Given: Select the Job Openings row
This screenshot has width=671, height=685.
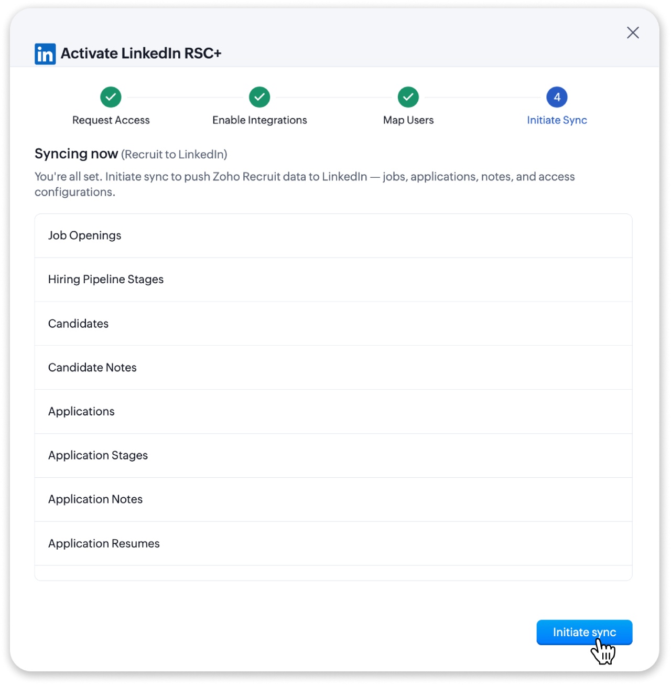Looking at the screenshot, I should [333, 236].
